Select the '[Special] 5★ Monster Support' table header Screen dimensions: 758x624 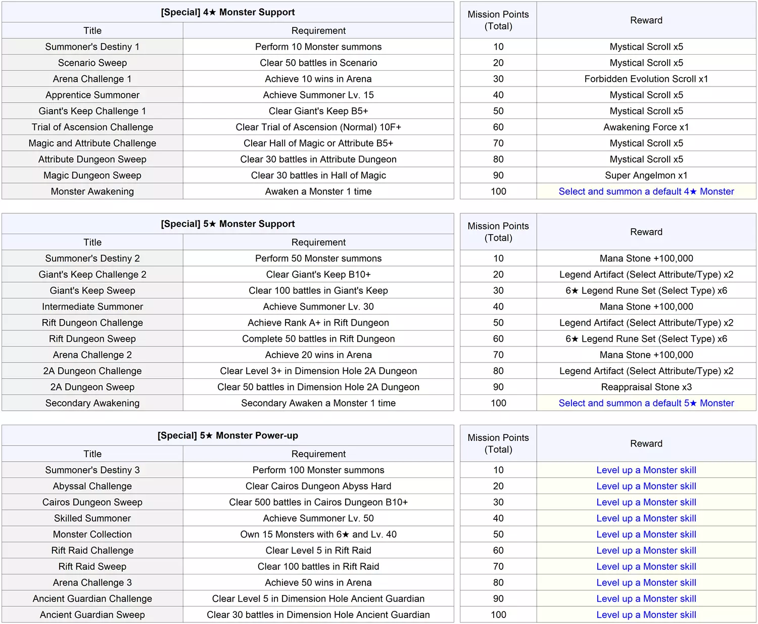click(x=227, y=224)
